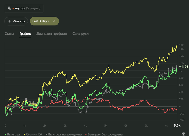Click the player icon beside my pp.
This screenshot has width=189, height=136.
click(9, 8)
